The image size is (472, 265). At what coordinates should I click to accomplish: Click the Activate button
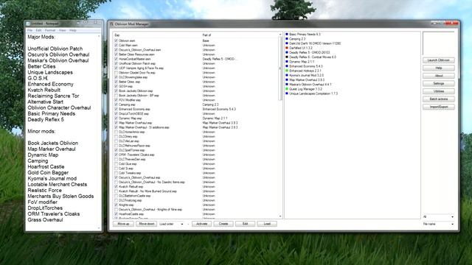click(201, 224)
